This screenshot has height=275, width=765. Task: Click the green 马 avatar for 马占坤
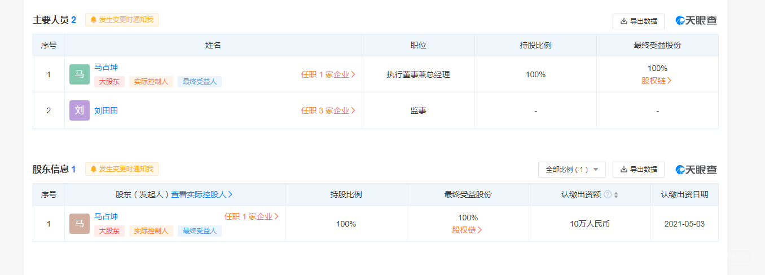80,74
